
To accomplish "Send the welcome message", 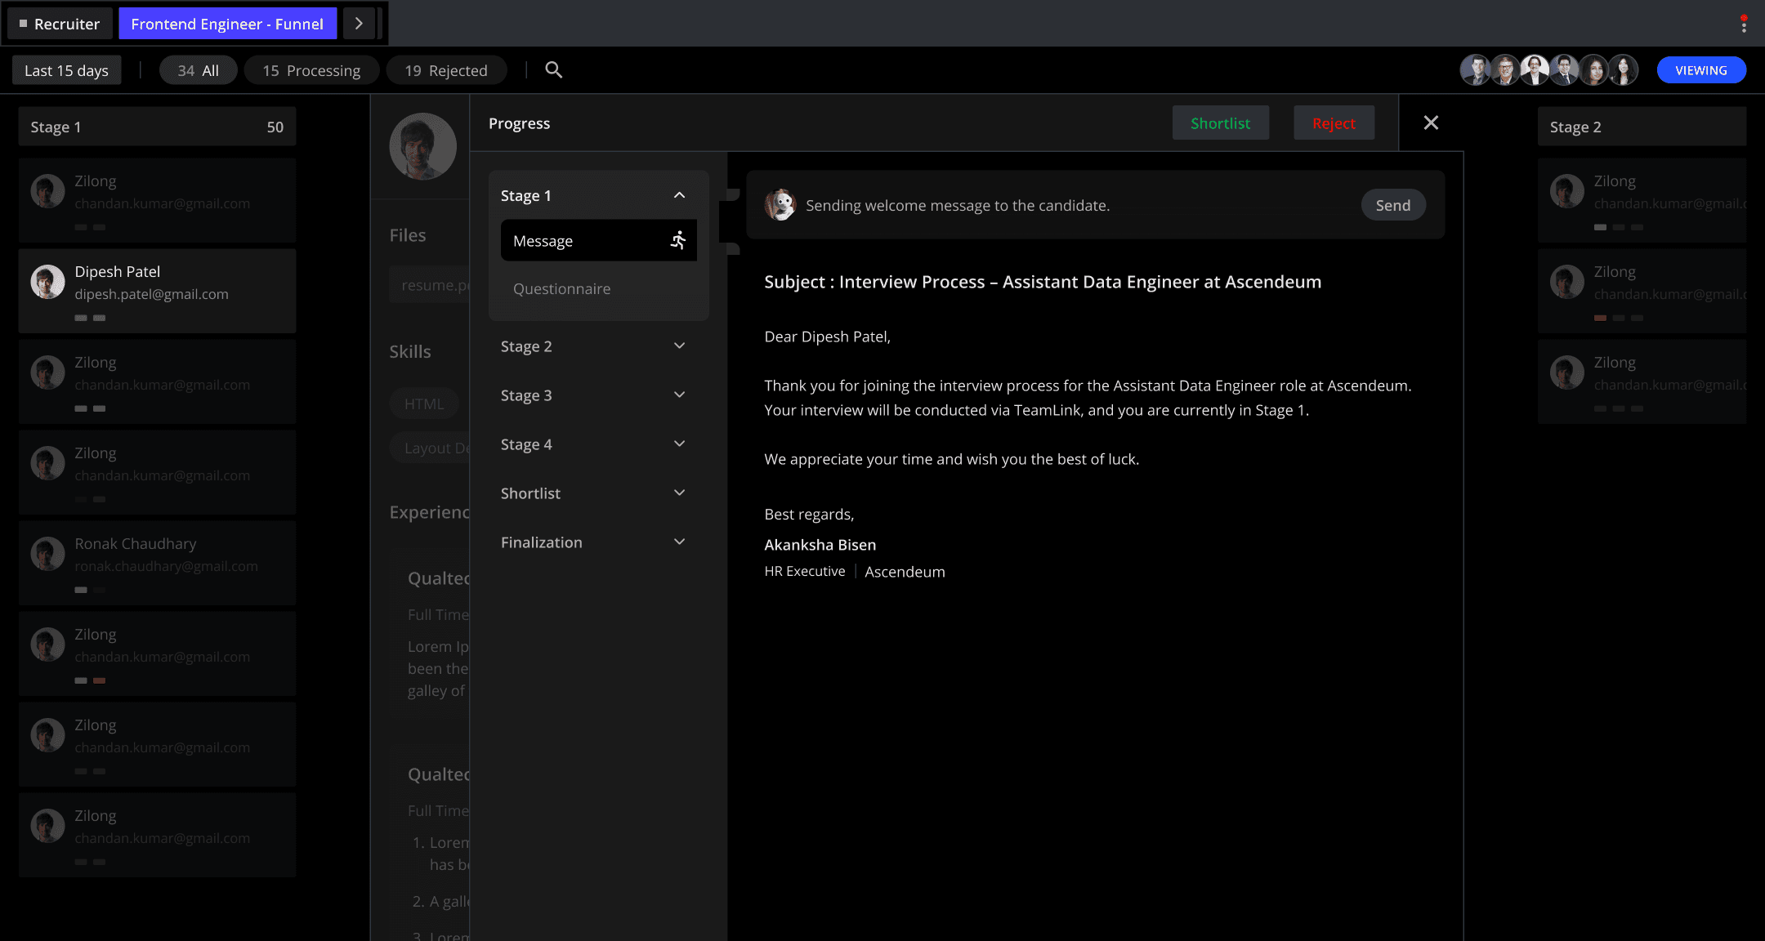I will click(x=1392, y=205).
